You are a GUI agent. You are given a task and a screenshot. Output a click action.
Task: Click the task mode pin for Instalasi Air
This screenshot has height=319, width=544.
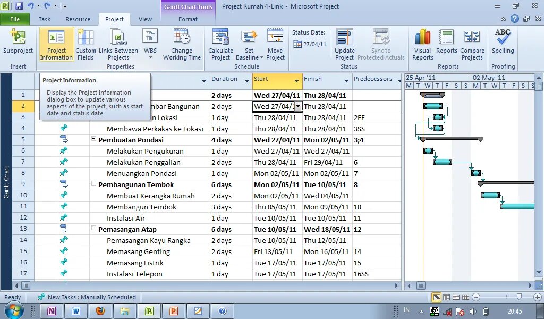(x=64, y=217)
